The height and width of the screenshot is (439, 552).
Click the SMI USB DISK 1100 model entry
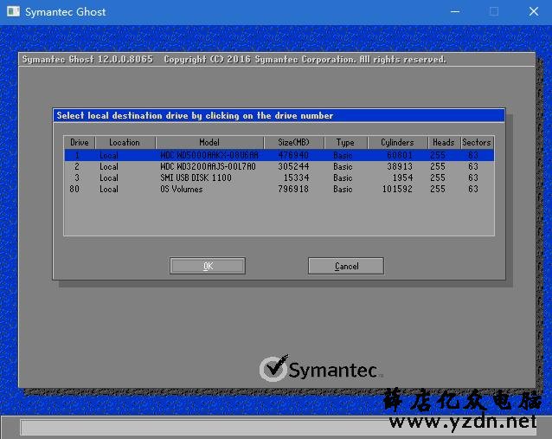pos(196,178)
